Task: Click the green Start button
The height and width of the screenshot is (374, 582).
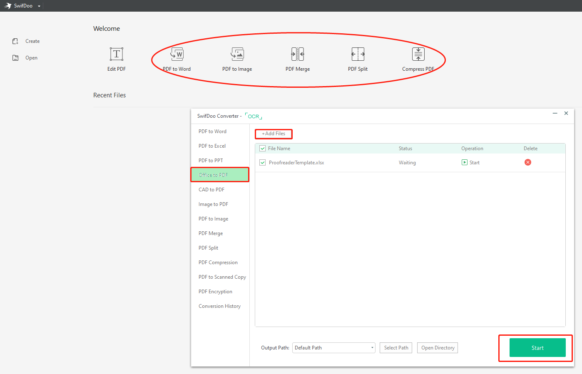Action: point(537,348)
